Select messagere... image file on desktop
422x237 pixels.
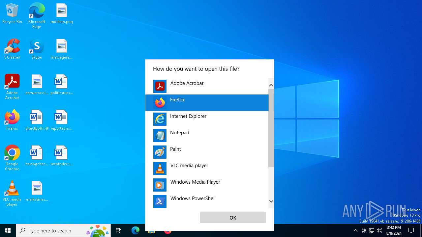click(x=62, y=49)
